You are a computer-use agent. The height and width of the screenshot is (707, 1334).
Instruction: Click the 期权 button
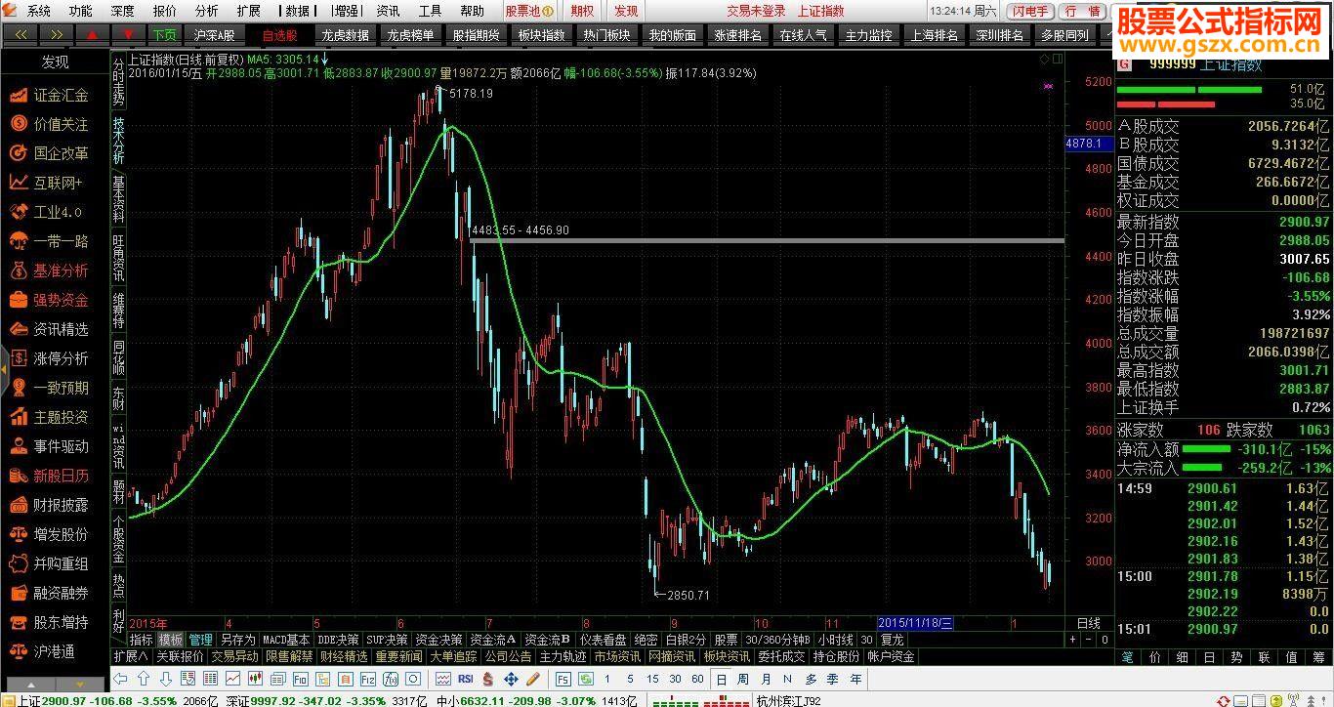[x=582, y=11]
